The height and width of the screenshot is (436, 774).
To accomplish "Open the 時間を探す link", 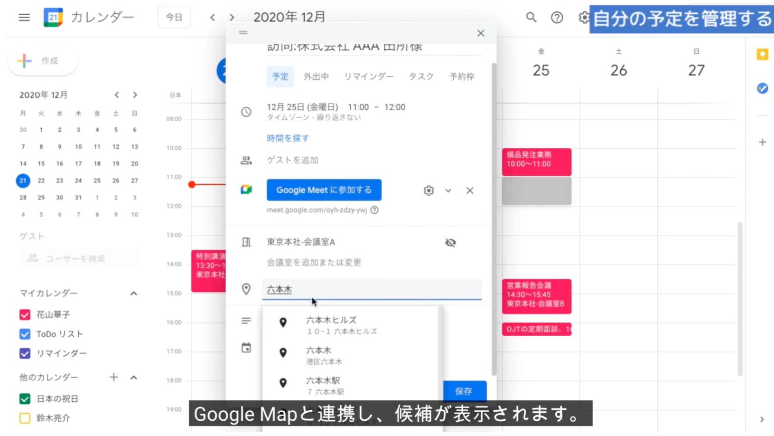I will pyautogui.click(x=288, y=138).
